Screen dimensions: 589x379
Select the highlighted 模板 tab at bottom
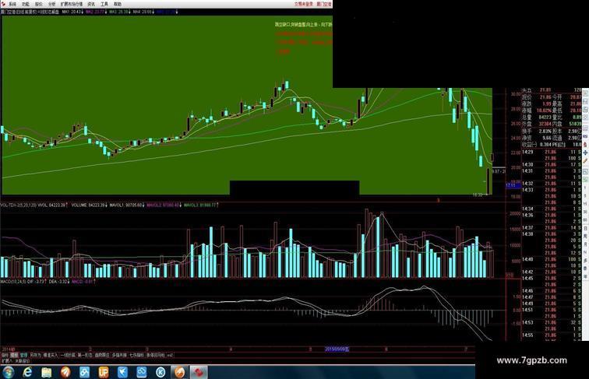tap(14, 355)
